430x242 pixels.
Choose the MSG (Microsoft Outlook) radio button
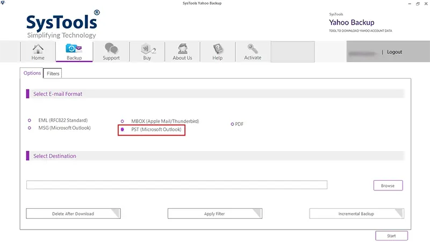coord(30,128)
